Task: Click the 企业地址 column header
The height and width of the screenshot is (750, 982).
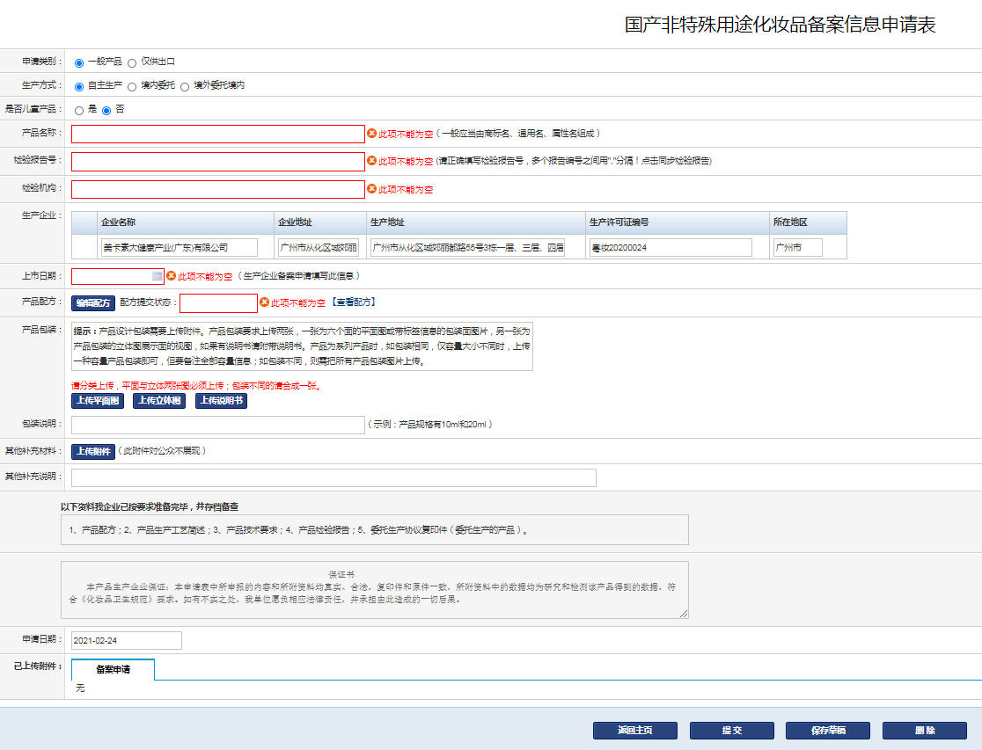Action: [320, 222]
